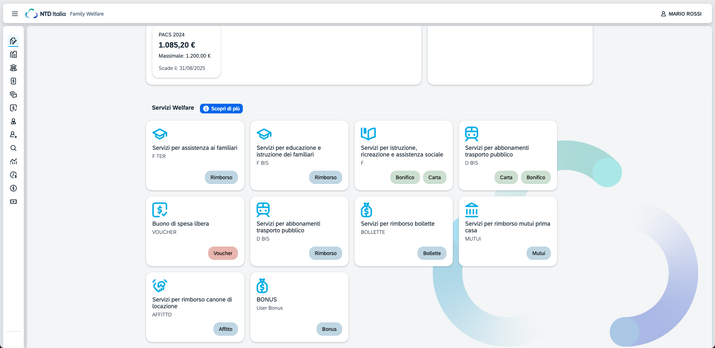Click Scopri di più info button
This screenshot has height=348, width=715.
pyautogui.click(x=222, y=109)
